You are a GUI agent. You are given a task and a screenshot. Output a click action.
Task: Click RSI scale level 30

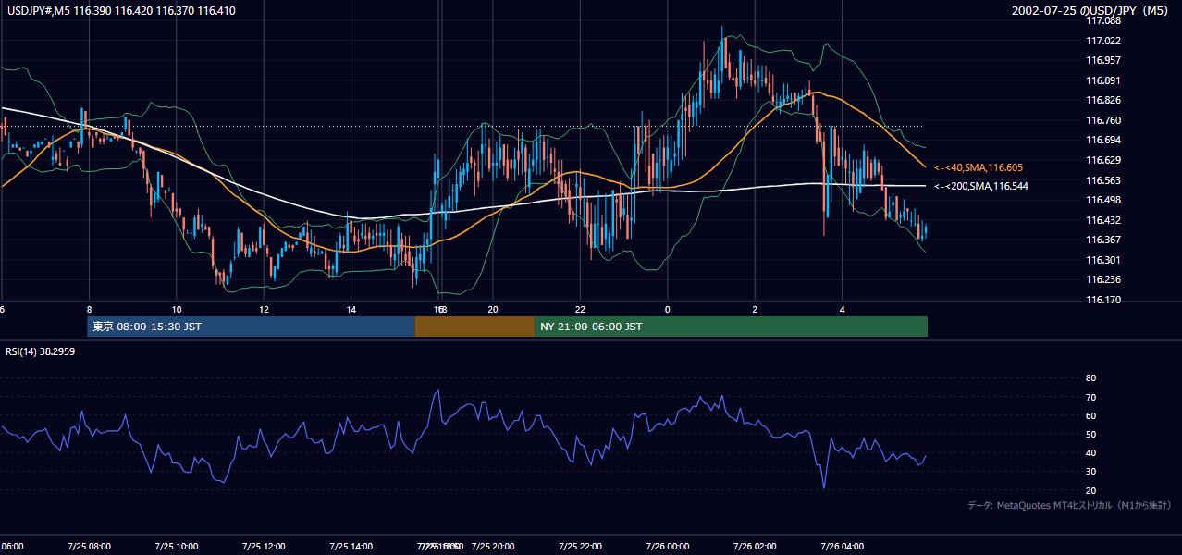[1090, 472]
